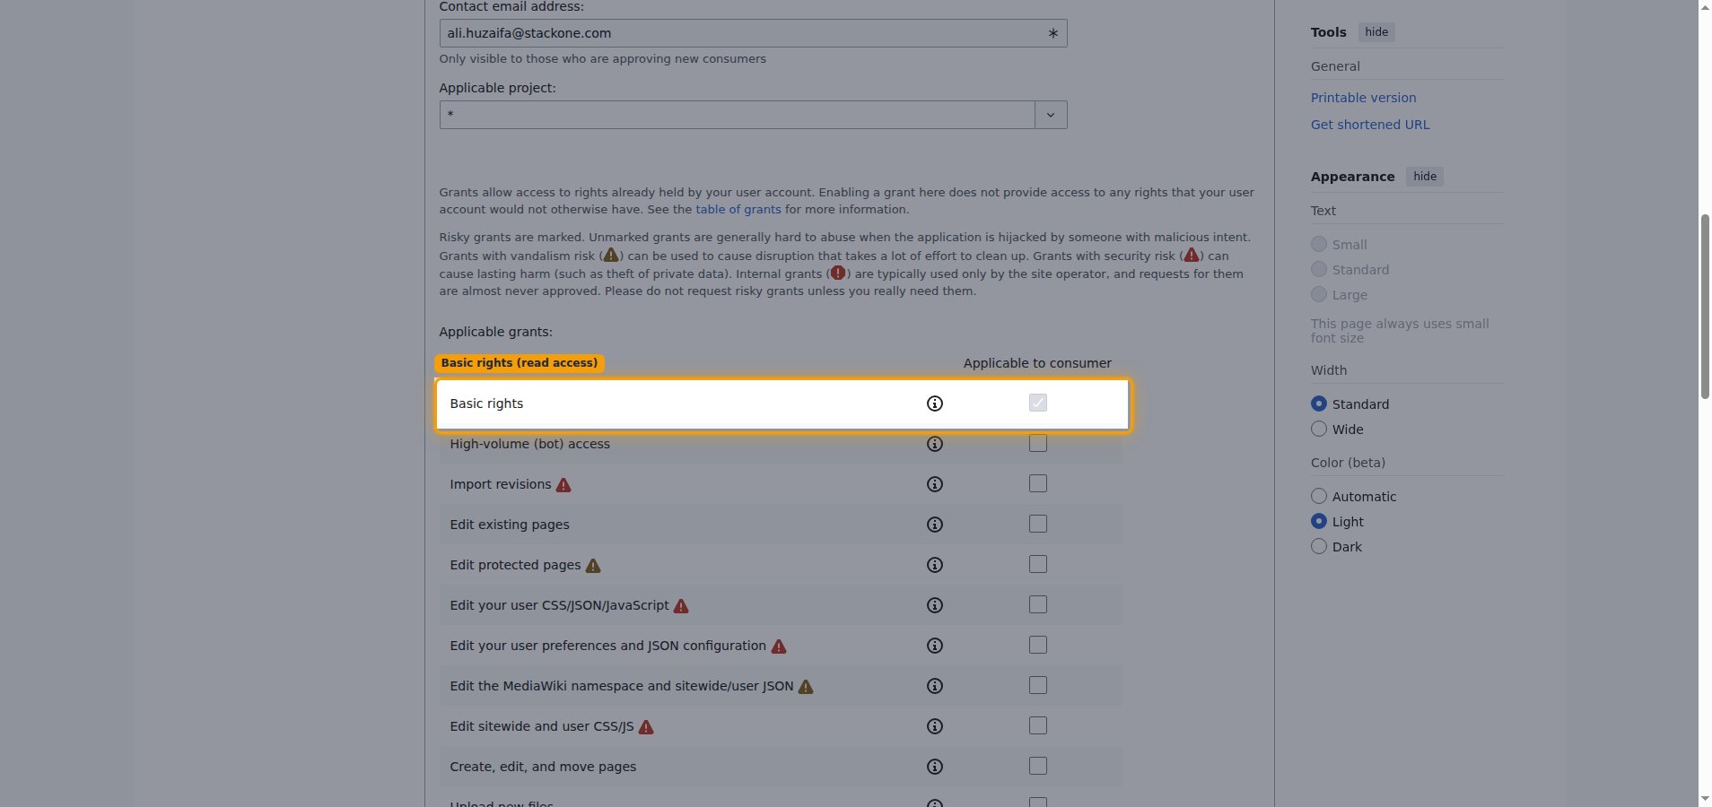Enable the Edit protected pages grant
The height and width of the screenshot is (807, 1712).
coord(1038,564)
